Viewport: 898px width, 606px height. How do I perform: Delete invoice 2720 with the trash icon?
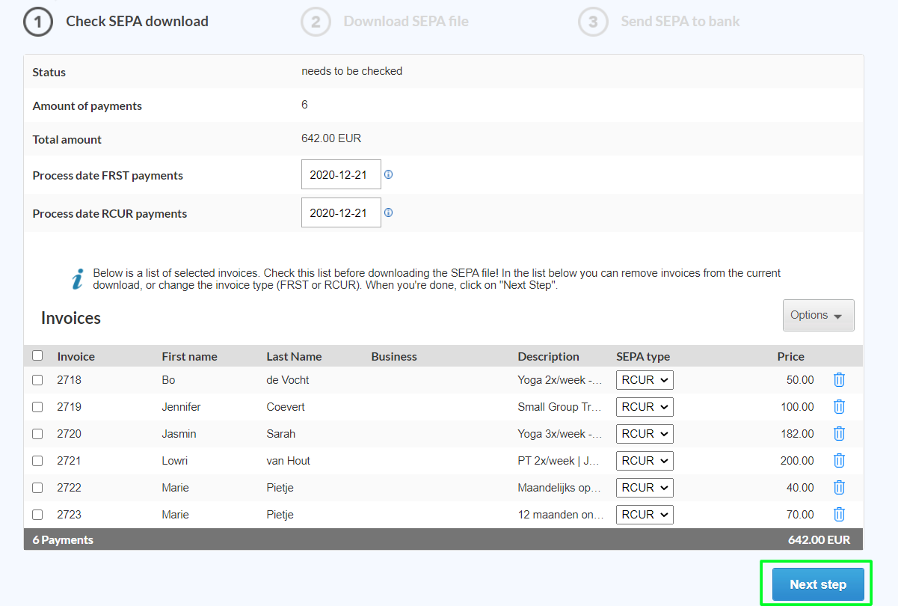click(x=839, y=433)
